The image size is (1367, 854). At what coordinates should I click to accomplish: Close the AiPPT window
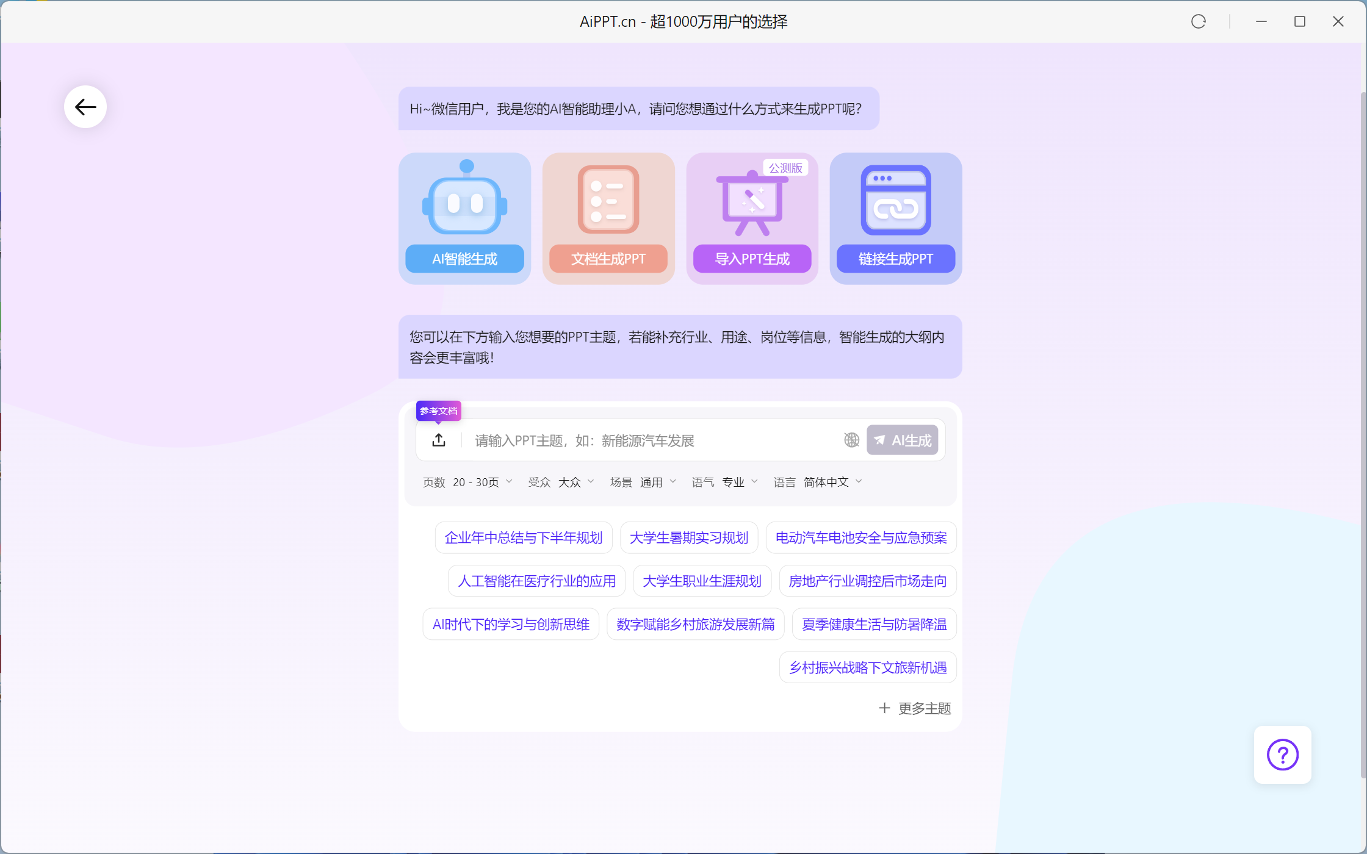[x=1338, y=22]
